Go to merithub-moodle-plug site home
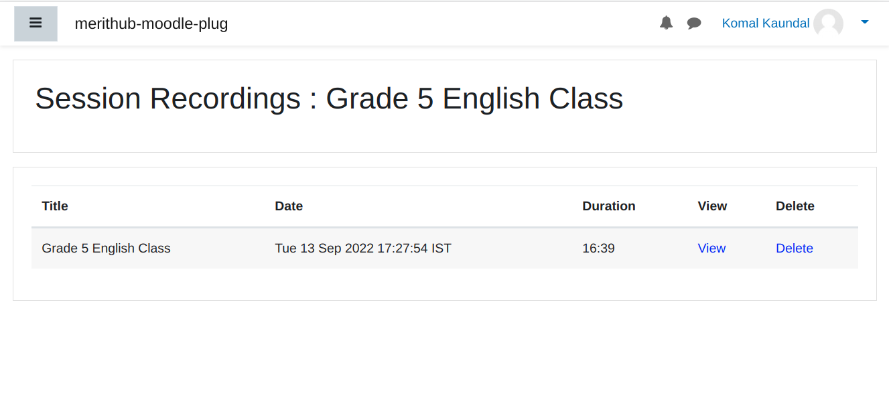 pyautogui.click(x=151, y=23)
